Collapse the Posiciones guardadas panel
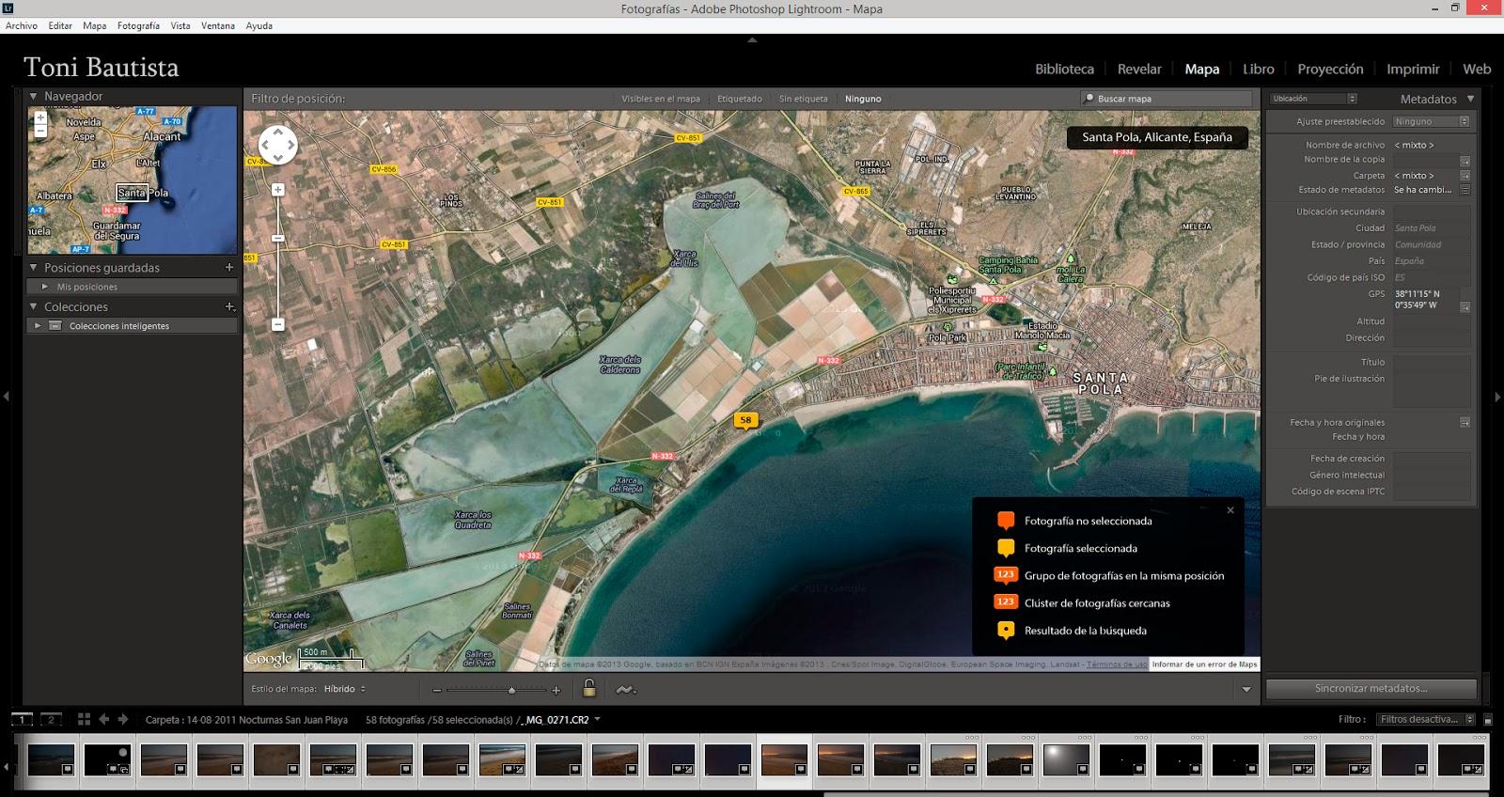This screenshot has width=1504, height=797. 34,268
